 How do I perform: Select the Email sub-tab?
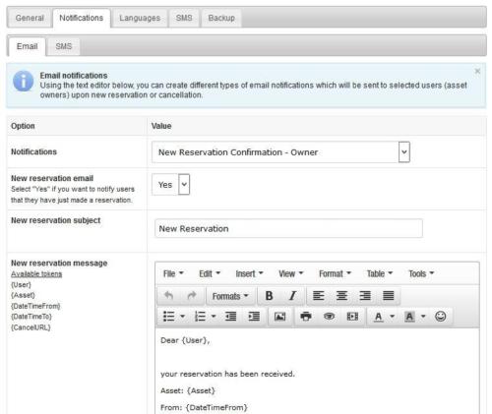[27, 46]
